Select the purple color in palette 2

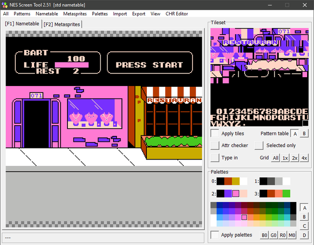click(228, 194)
